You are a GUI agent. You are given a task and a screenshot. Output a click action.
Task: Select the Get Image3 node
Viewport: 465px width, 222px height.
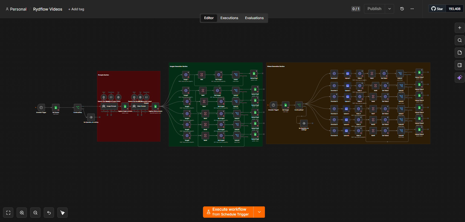[221, 102]
